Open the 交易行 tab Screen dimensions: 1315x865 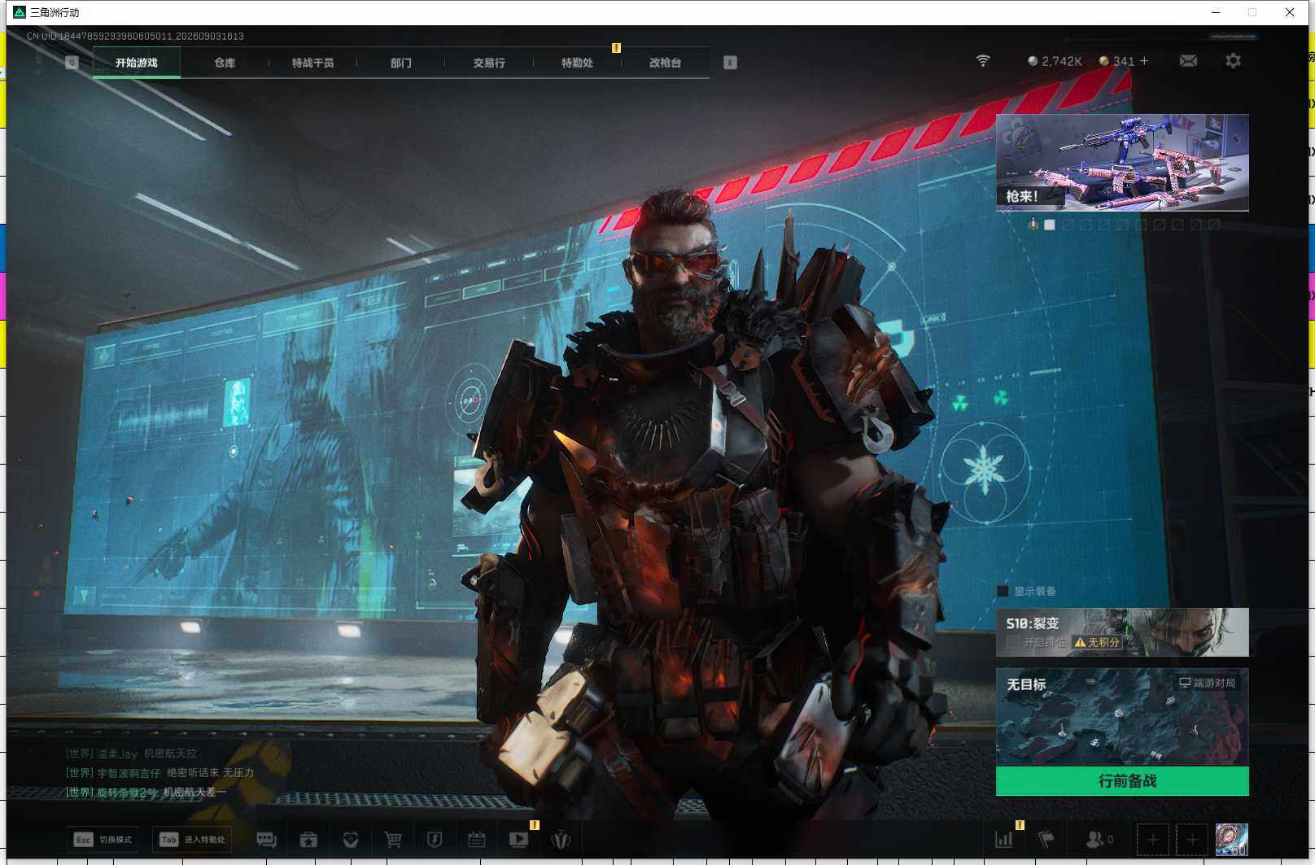489,63
